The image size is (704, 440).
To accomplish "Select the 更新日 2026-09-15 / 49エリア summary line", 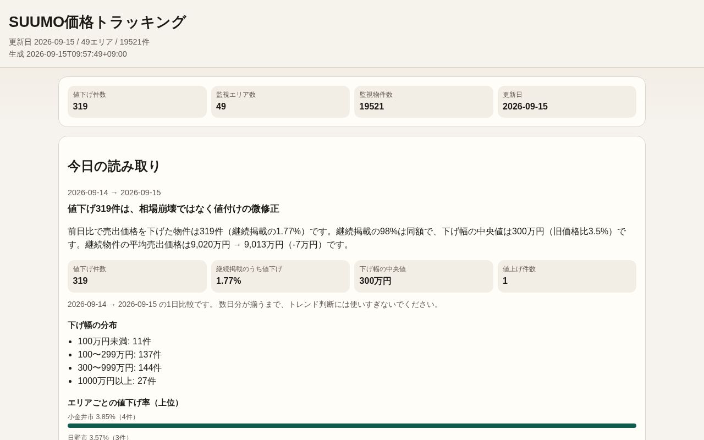I will tap(79, 42).
